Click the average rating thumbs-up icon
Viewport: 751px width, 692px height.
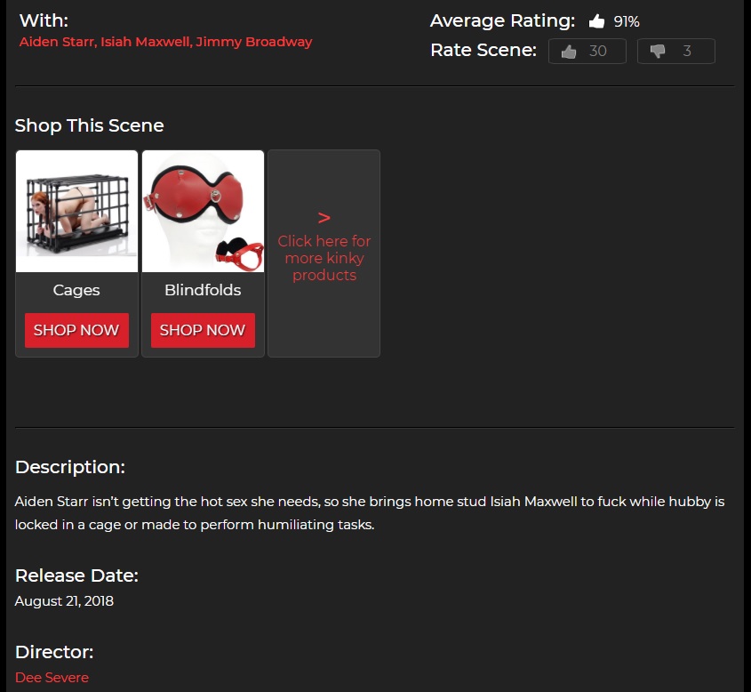coord(596,21)
